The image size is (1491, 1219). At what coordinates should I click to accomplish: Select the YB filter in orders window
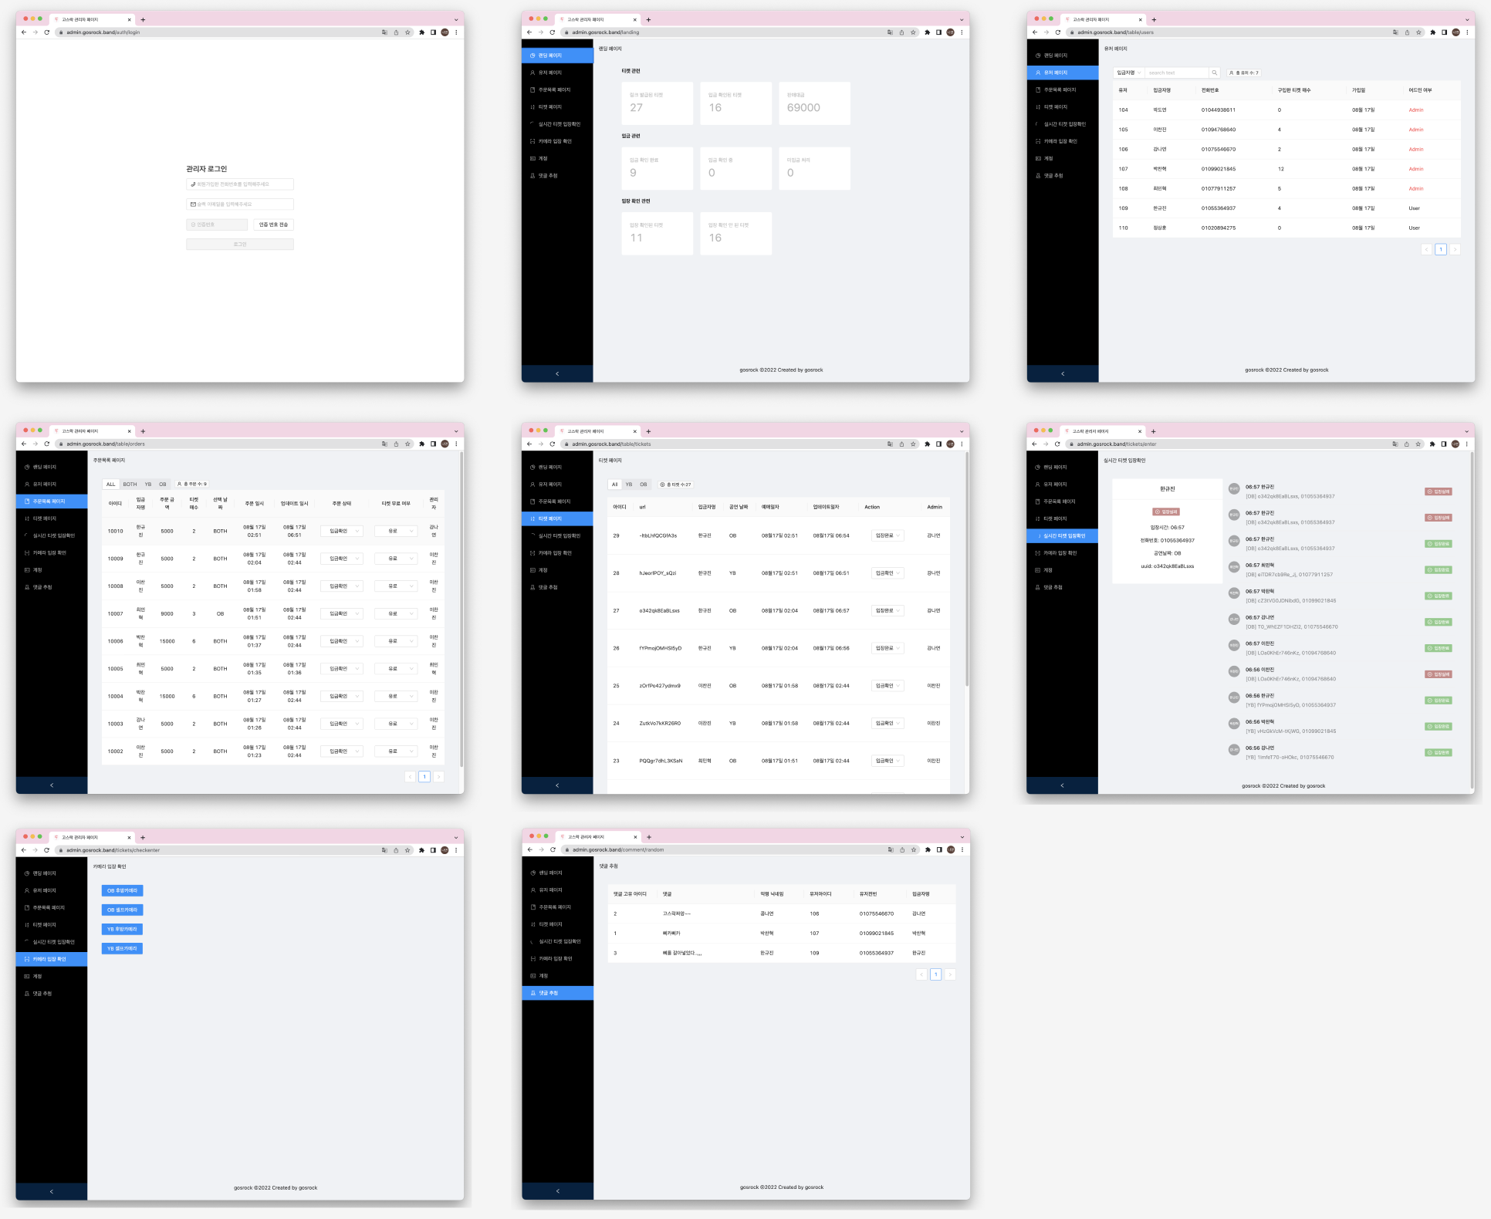(x=148, y=485)
